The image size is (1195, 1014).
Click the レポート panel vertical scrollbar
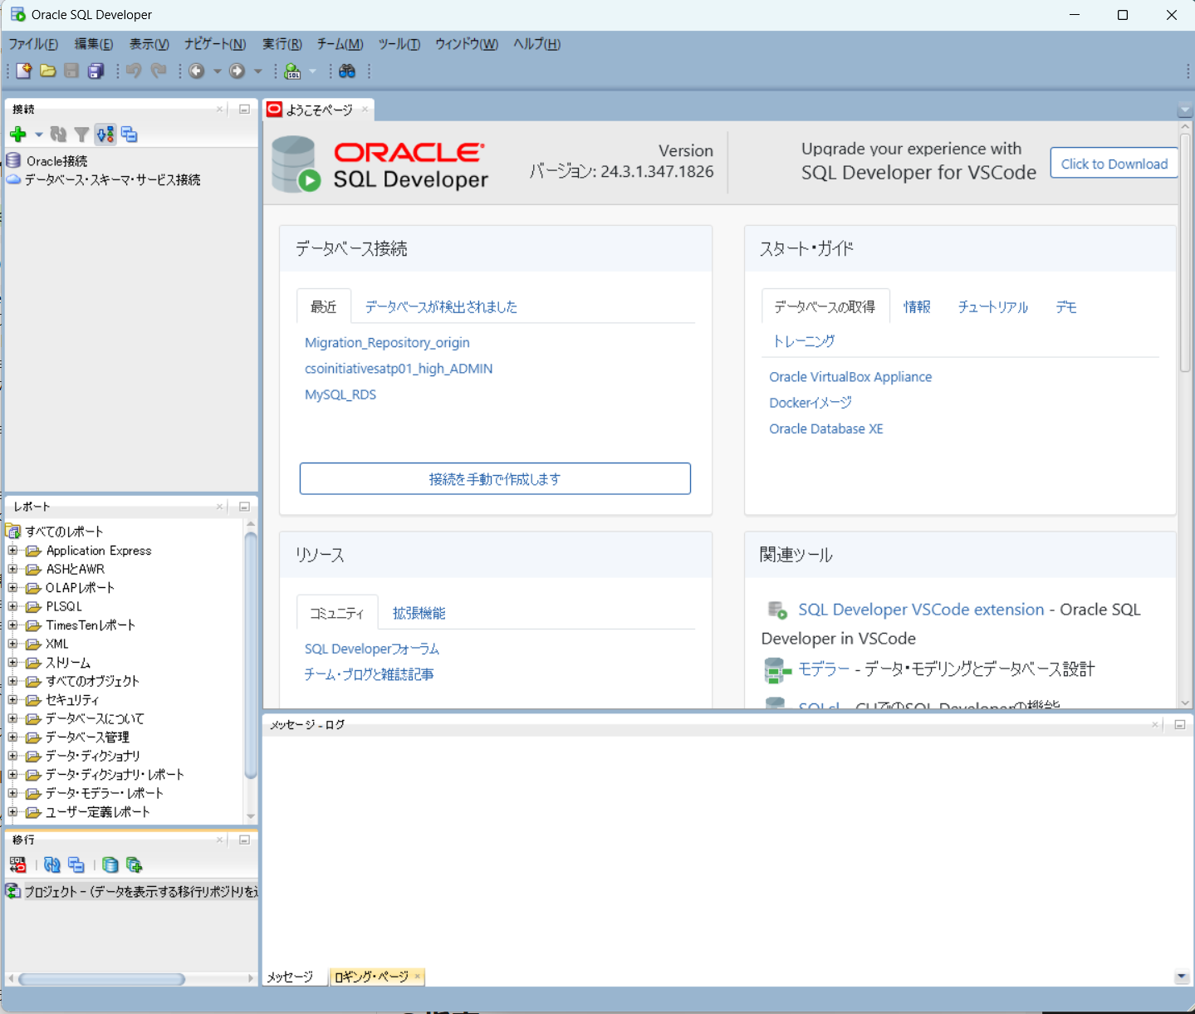(x=251, y=656)
